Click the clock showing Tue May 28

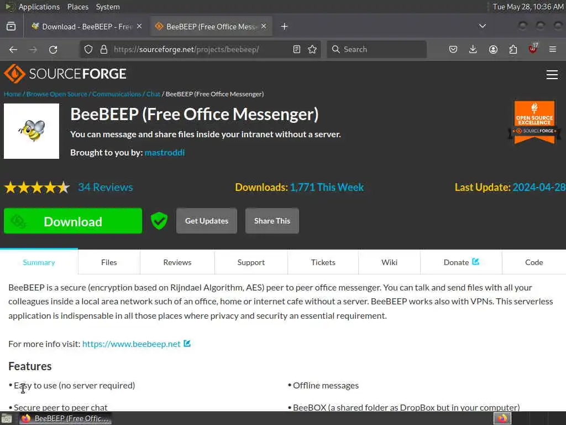coord(528,7)
